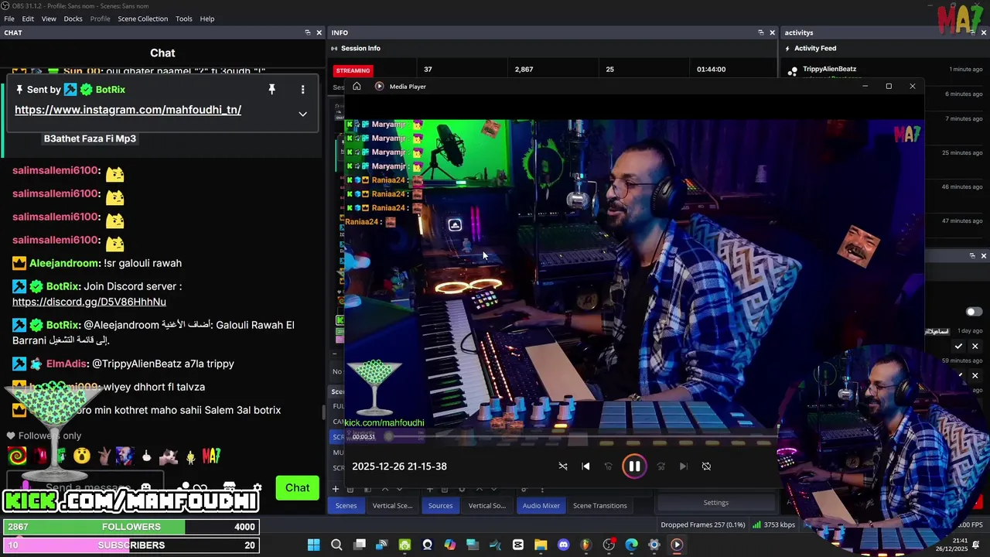This screenshot has height=557, width=990.
Task: Go to previous track in Media Player
Action: point(585,466)
